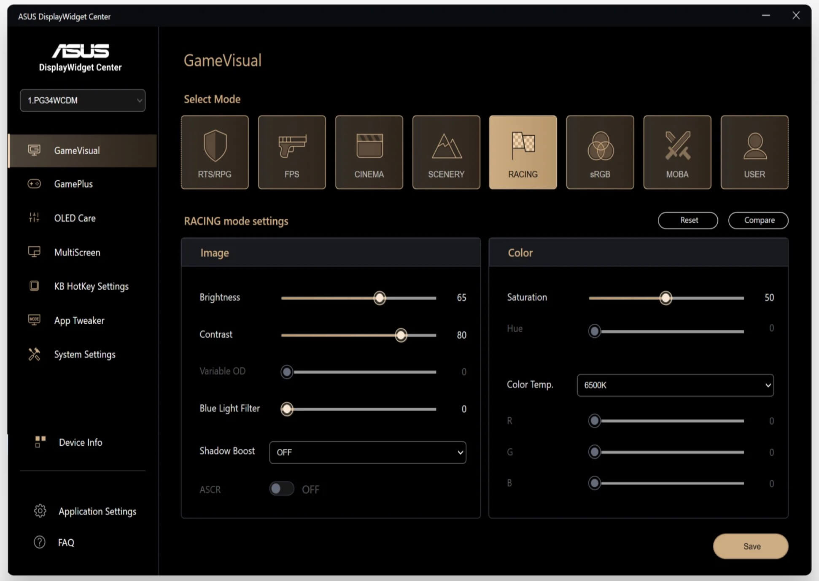
Task: Click the System Settings tools icon
Action: tap(34, 354)
